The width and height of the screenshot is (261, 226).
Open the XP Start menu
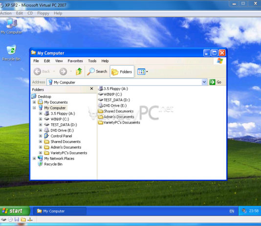pyautogui.click(x=15, y=211)
